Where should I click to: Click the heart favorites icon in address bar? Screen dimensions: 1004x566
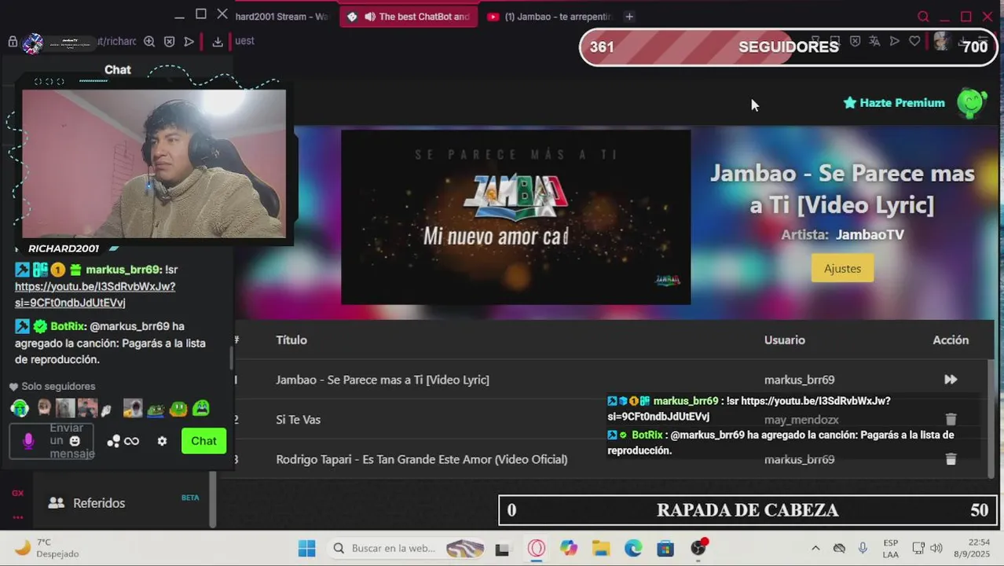914,41
